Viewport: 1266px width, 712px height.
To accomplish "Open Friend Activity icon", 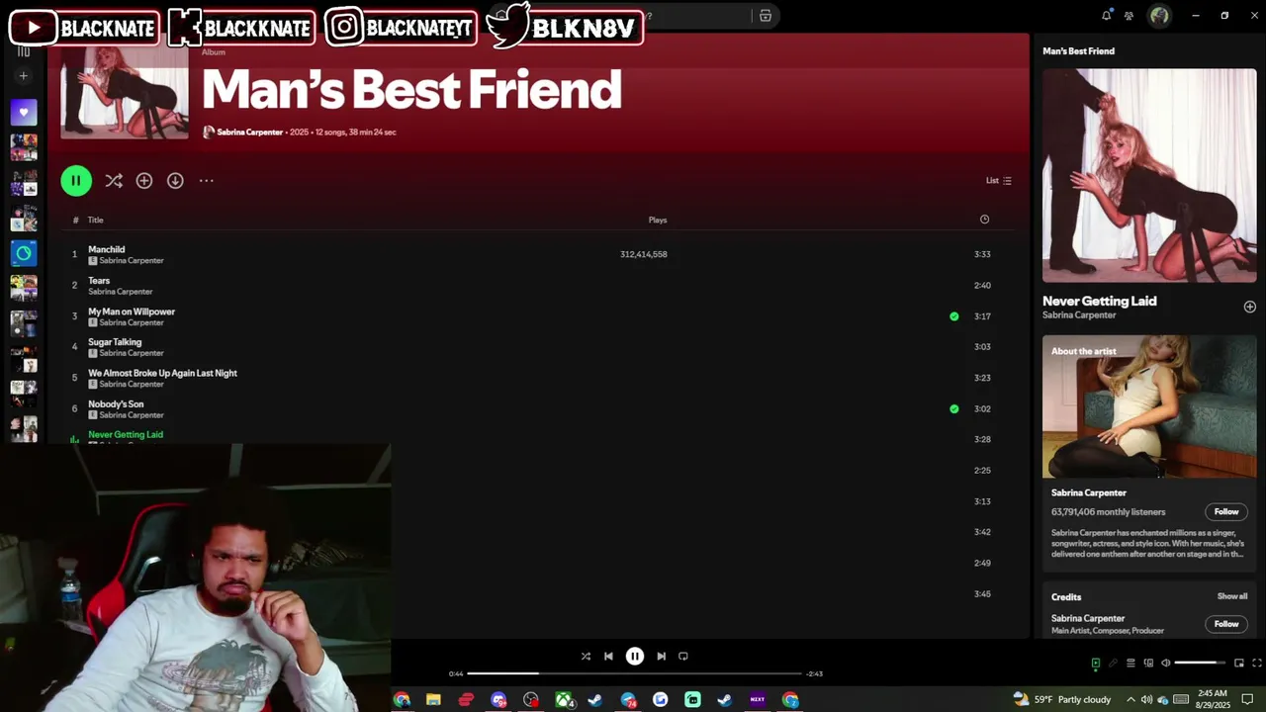I will pos(1129,16).
